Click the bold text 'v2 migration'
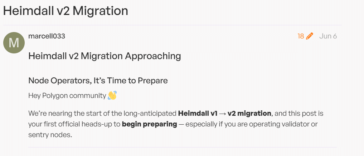Viewport: 364px width, 156px height. pos(249,114)
